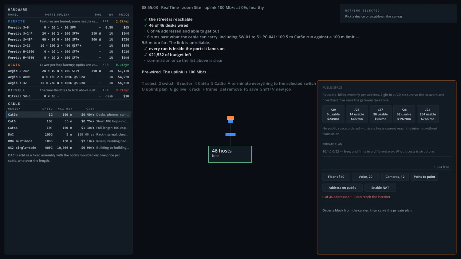The height and width of the screenshot is (259, 461).
Task: Click the RealTime label in the status line
Action: (170, 7)
